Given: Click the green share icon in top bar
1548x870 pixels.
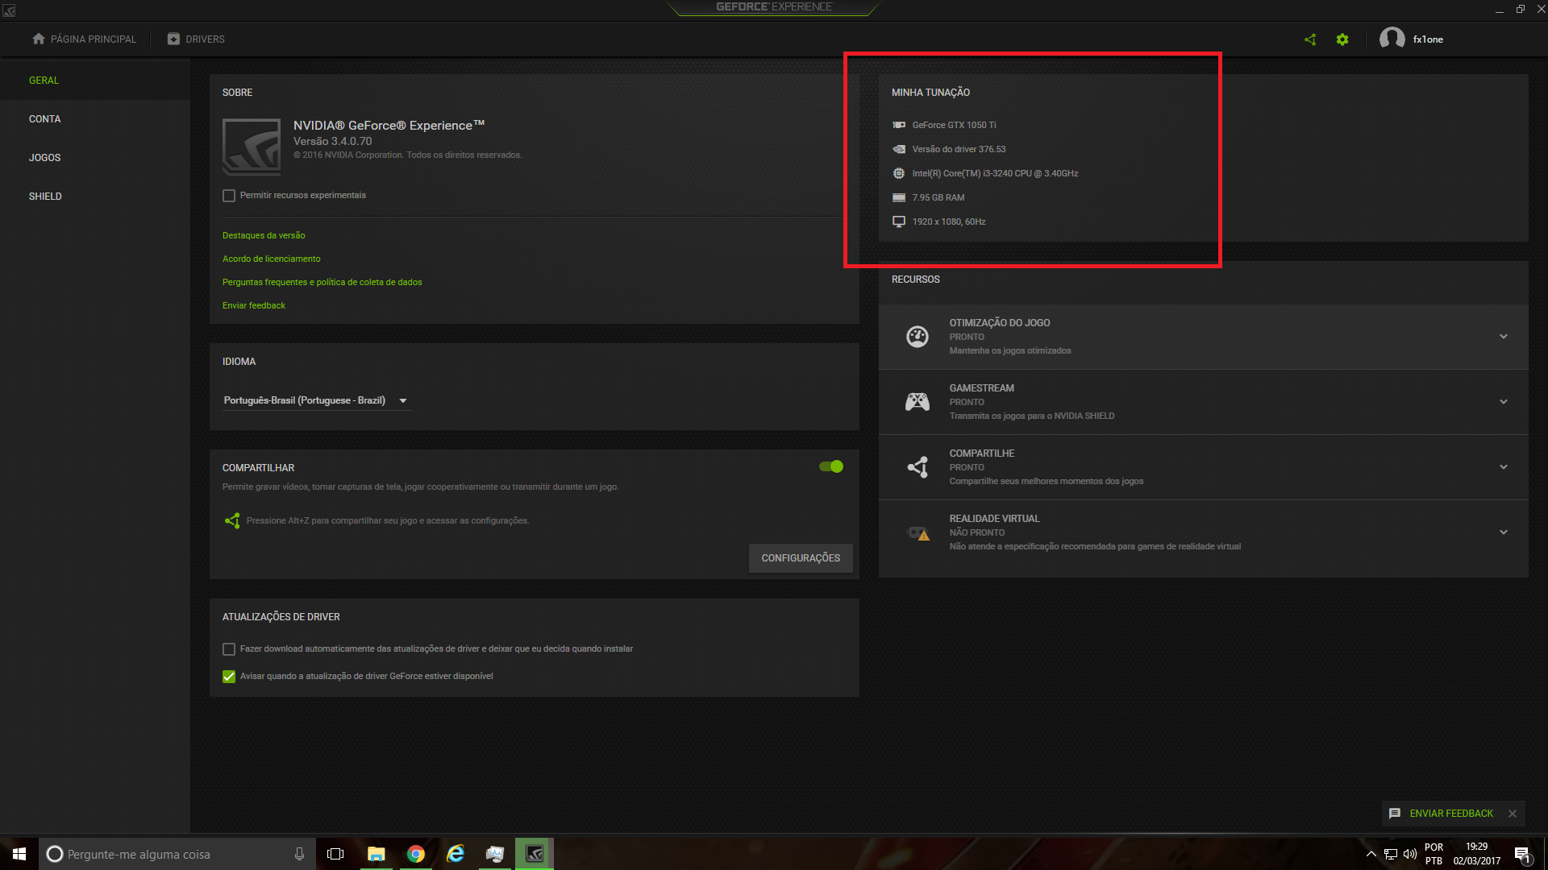Looking at the screenshot, I should [1310, 39].
